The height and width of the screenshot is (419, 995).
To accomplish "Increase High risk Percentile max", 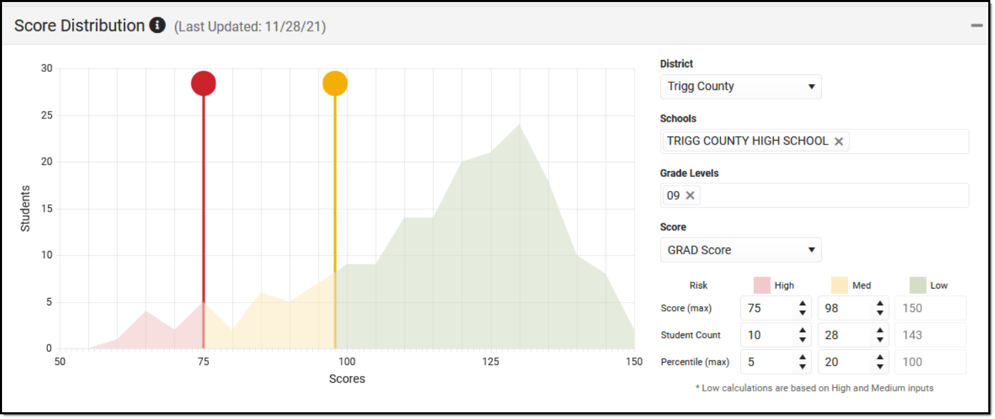I will pyautogui.click(x=802, y=358).
